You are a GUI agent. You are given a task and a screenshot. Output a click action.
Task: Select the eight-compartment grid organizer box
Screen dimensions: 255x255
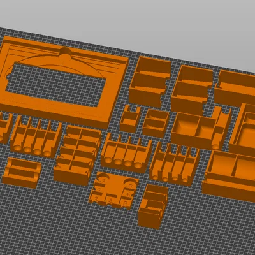78,155
